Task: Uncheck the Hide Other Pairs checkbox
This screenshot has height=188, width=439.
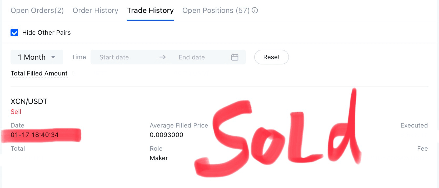Action: 14,32
